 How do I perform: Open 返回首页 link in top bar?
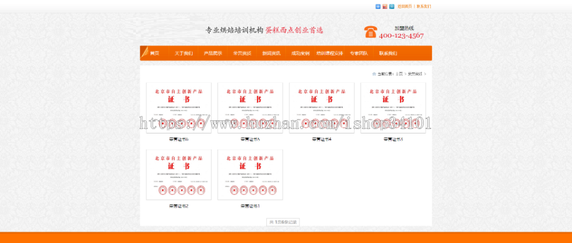tap(405, 6)
